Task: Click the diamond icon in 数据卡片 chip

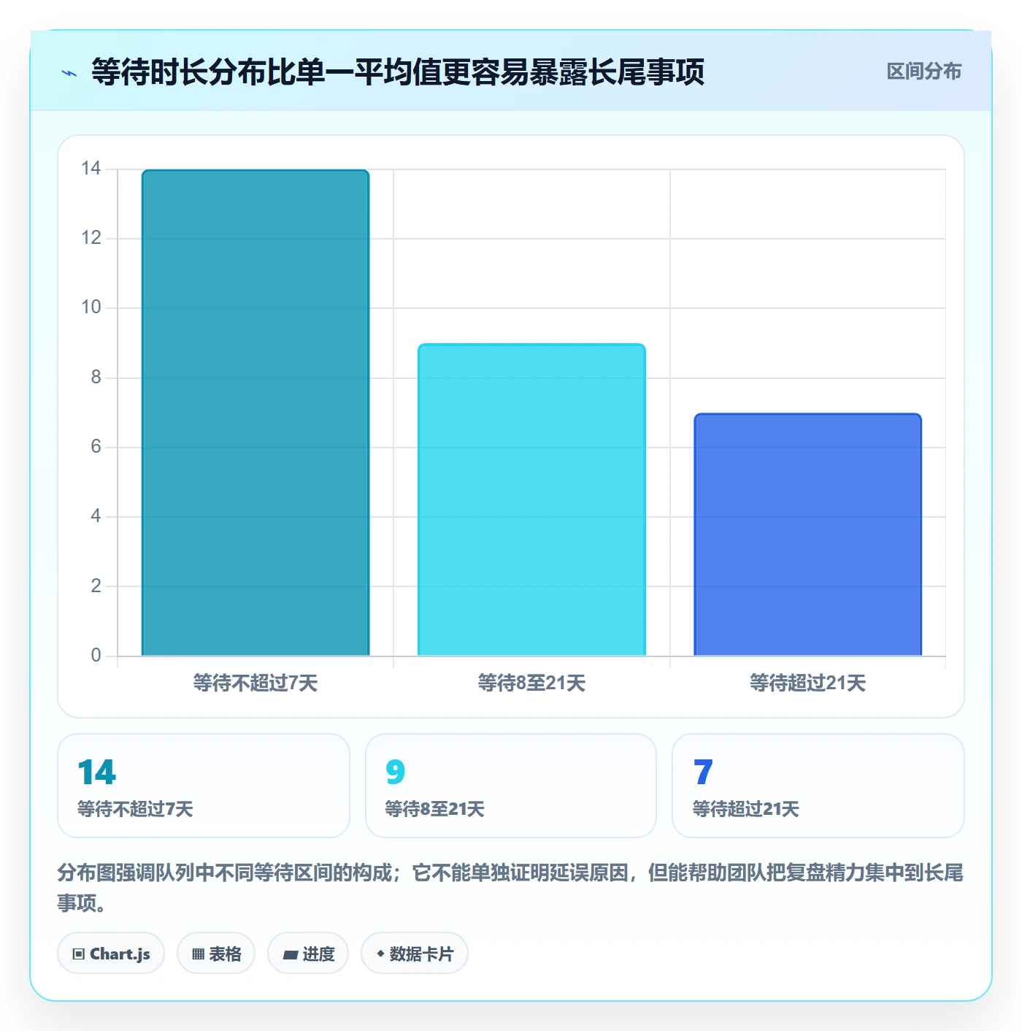Action: point(380,954)
